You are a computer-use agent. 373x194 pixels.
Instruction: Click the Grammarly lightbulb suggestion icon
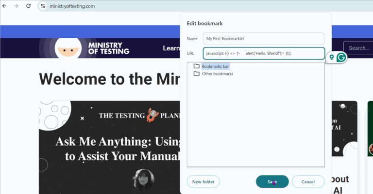point(331,57)
